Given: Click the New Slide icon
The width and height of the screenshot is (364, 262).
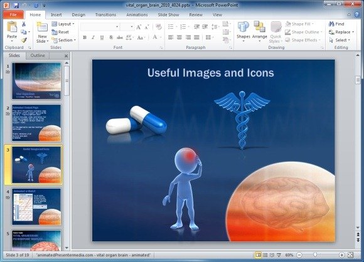Looking at the screenshot, I should coord(42,27).
